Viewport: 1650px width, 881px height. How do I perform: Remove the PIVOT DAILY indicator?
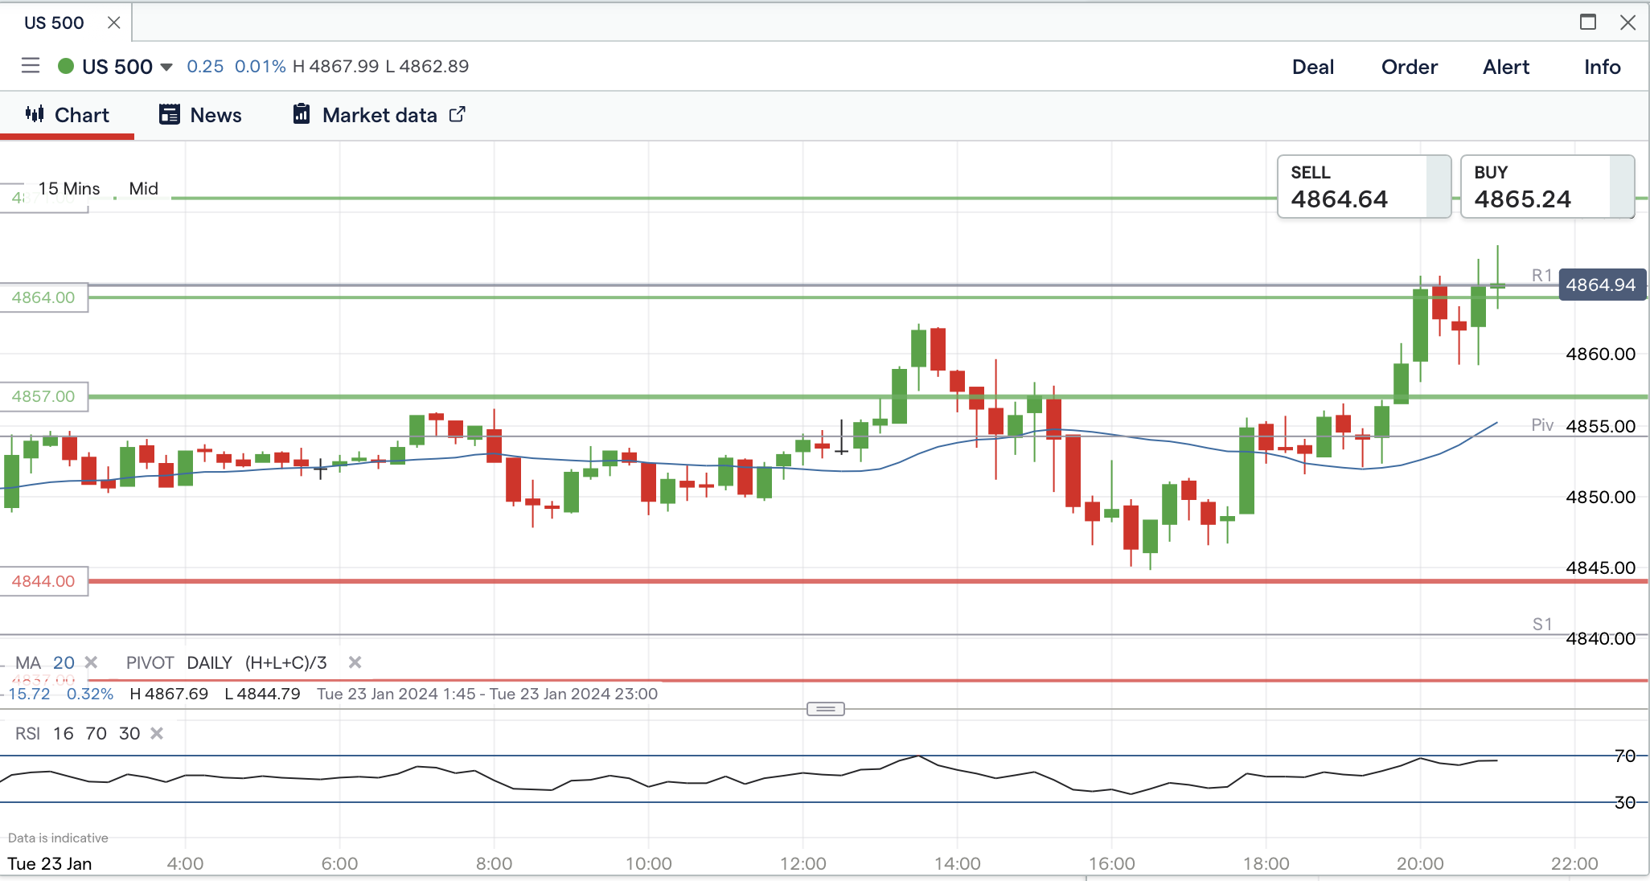tap(355, 662)
